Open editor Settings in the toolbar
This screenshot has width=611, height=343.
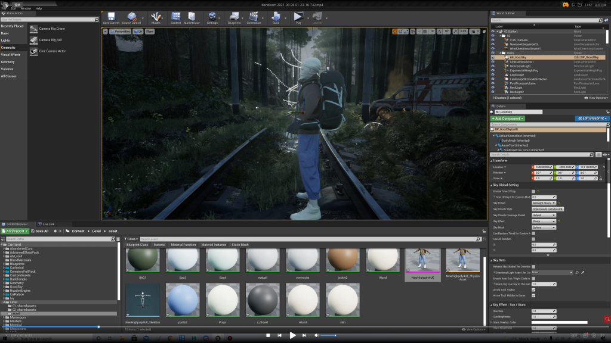(212, 18)
